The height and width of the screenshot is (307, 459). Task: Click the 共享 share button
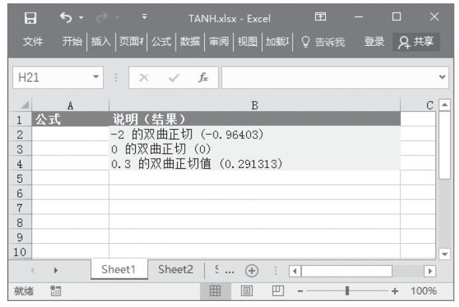[x=416, y=42]
